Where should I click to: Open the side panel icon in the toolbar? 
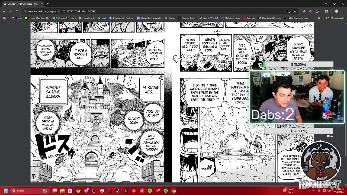coord(327,11)
